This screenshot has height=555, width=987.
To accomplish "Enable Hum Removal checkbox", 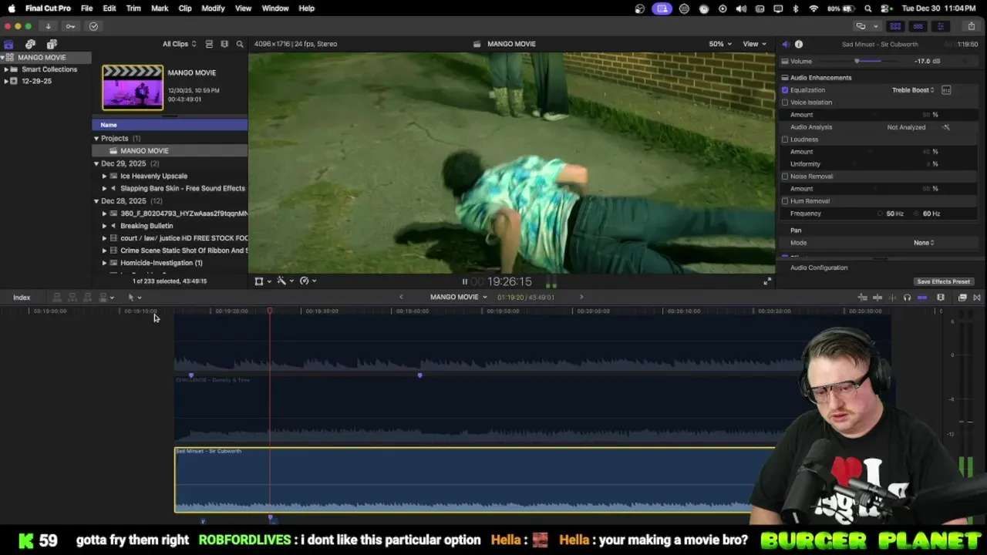I will 785,201.
